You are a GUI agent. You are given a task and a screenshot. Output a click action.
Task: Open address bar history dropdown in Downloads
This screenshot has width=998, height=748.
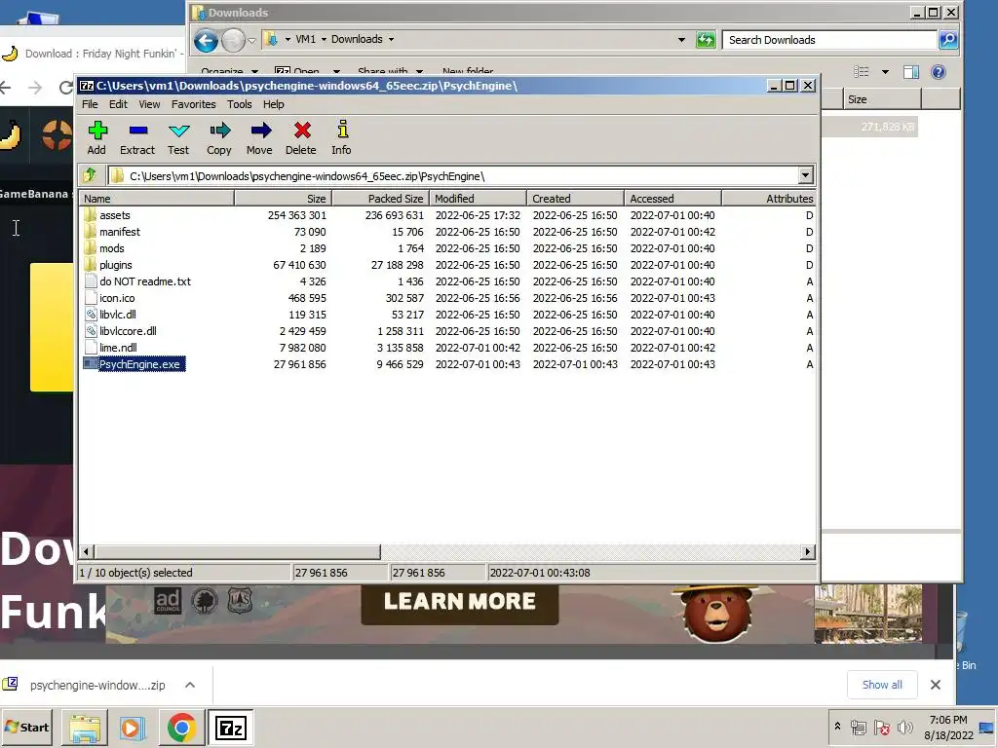pyautogui.click(x=681, y=39)
